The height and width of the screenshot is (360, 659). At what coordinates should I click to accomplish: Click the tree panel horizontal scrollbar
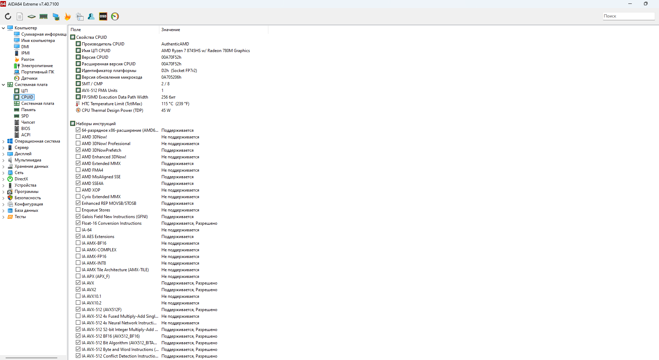(31, 358)
